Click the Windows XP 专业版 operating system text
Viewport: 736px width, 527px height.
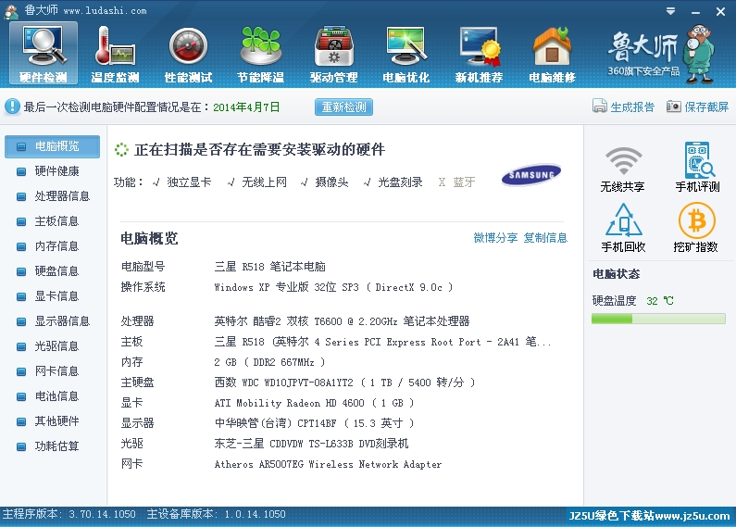(333, 287)
